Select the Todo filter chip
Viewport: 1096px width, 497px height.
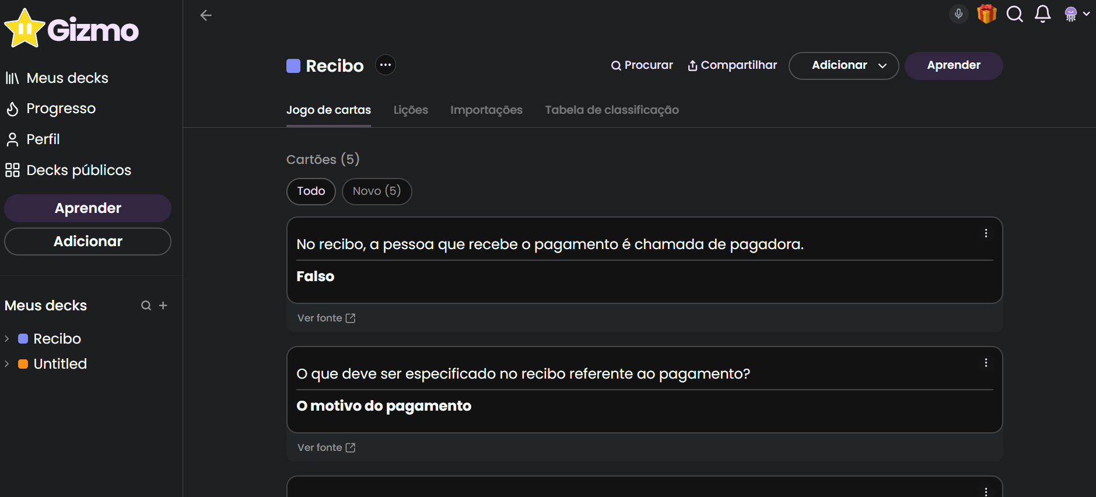(311, 191)
